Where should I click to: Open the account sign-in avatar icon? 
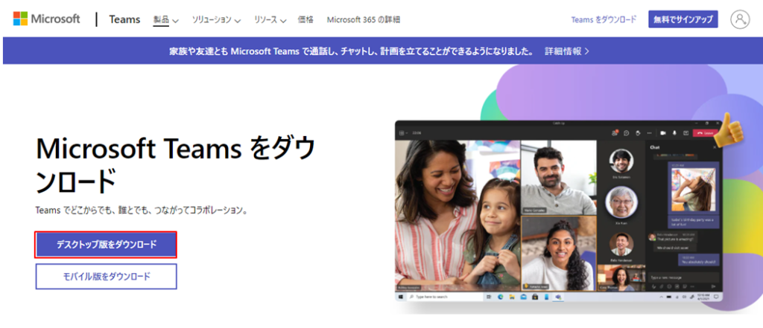(740, 19)
